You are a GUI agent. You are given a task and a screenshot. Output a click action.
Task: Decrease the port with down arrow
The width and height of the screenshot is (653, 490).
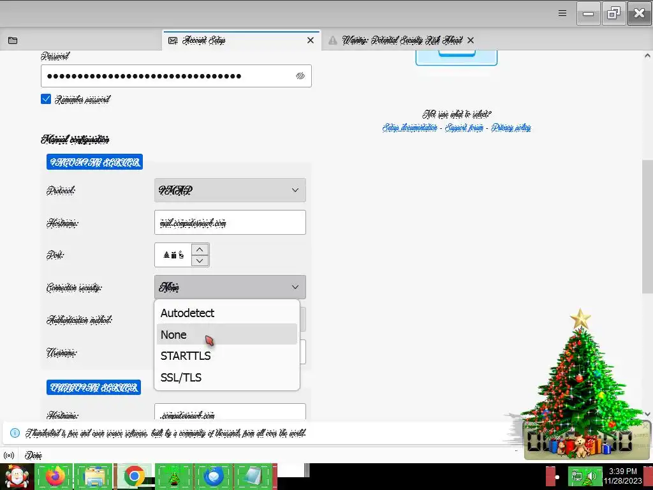click(x=200, y=260)
